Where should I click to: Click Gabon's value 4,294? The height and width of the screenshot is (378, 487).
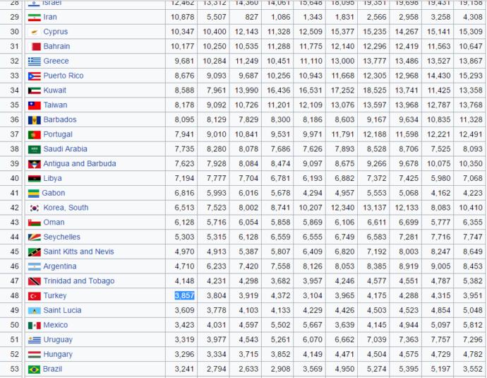[x=313, y=193]
